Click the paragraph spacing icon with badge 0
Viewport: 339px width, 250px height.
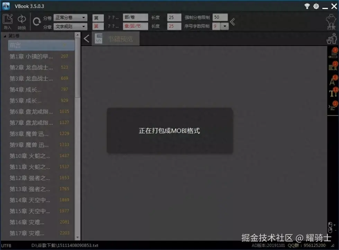pos(333,54)
